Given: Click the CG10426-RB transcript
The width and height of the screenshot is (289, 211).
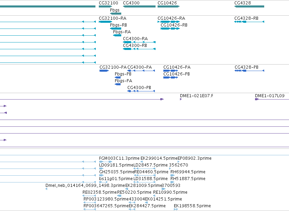Looking at the screenshot, I should pyautogui.click(x=170, y=29).
